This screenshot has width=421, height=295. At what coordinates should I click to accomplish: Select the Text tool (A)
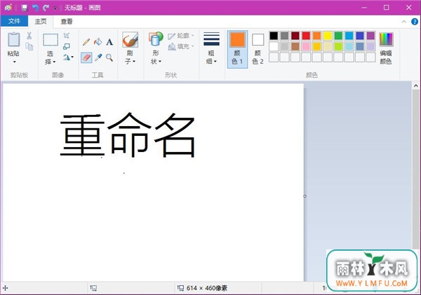(109, 42)
